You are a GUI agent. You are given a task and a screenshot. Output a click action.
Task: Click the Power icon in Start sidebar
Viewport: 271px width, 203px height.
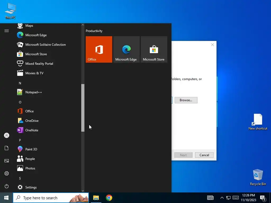click(7, 186)
